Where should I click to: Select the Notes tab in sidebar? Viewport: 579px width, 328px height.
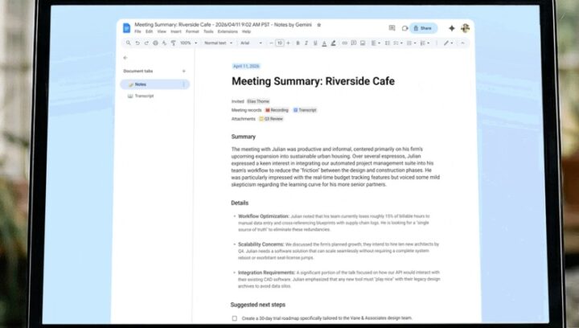154,84
